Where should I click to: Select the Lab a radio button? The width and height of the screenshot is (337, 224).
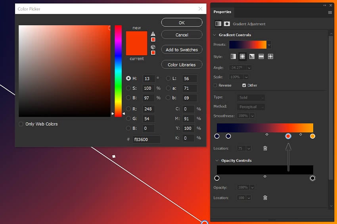pos(168,88)
